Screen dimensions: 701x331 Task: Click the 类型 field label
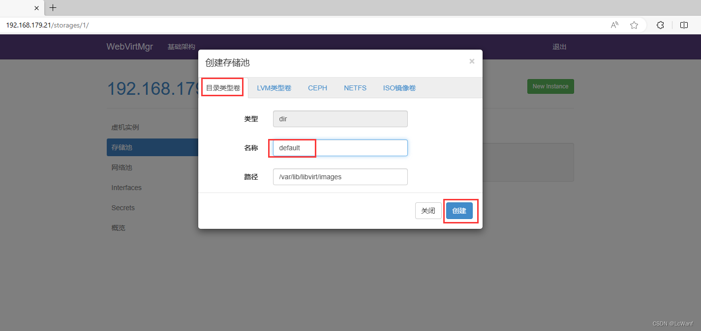[251, 119]
